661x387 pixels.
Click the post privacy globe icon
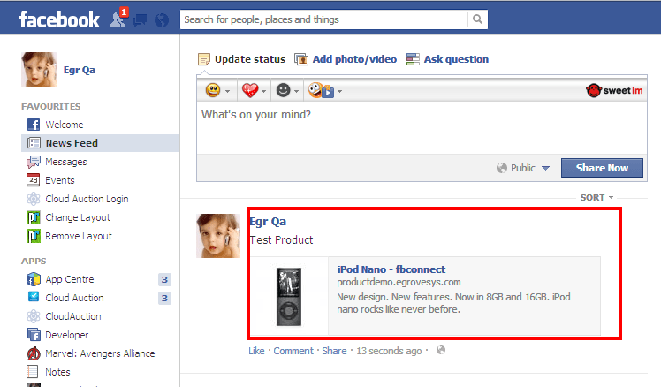pyautogui.click(x=441, y=350)
